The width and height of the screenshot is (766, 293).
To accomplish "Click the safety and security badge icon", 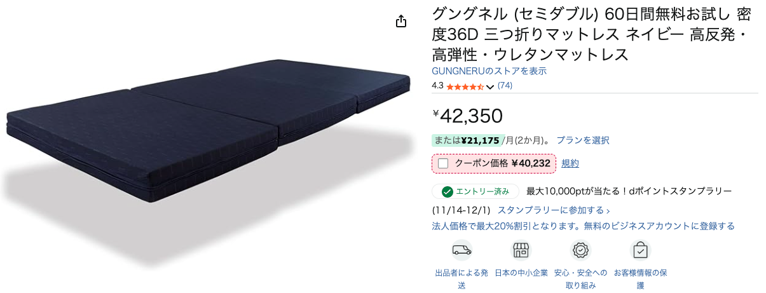I will coord(580,250).
